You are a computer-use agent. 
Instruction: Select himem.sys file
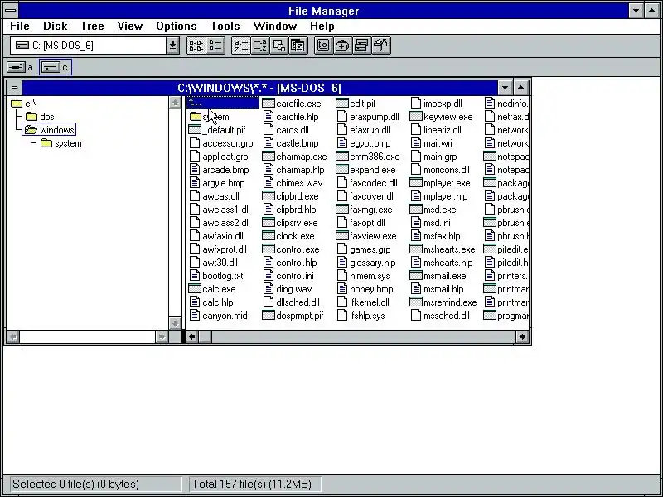click(x=364, y=276)
